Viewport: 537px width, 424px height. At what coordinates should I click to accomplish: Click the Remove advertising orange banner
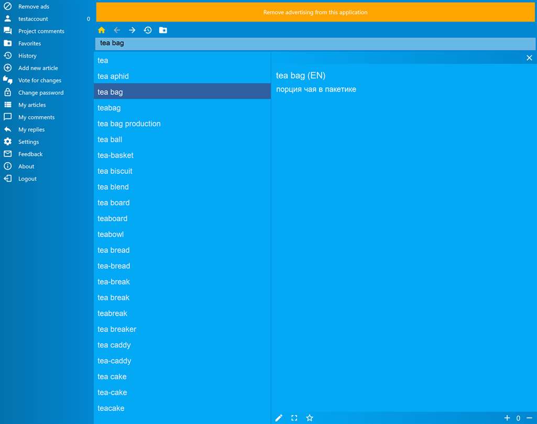pyautogui.click(x=315, y=13)
